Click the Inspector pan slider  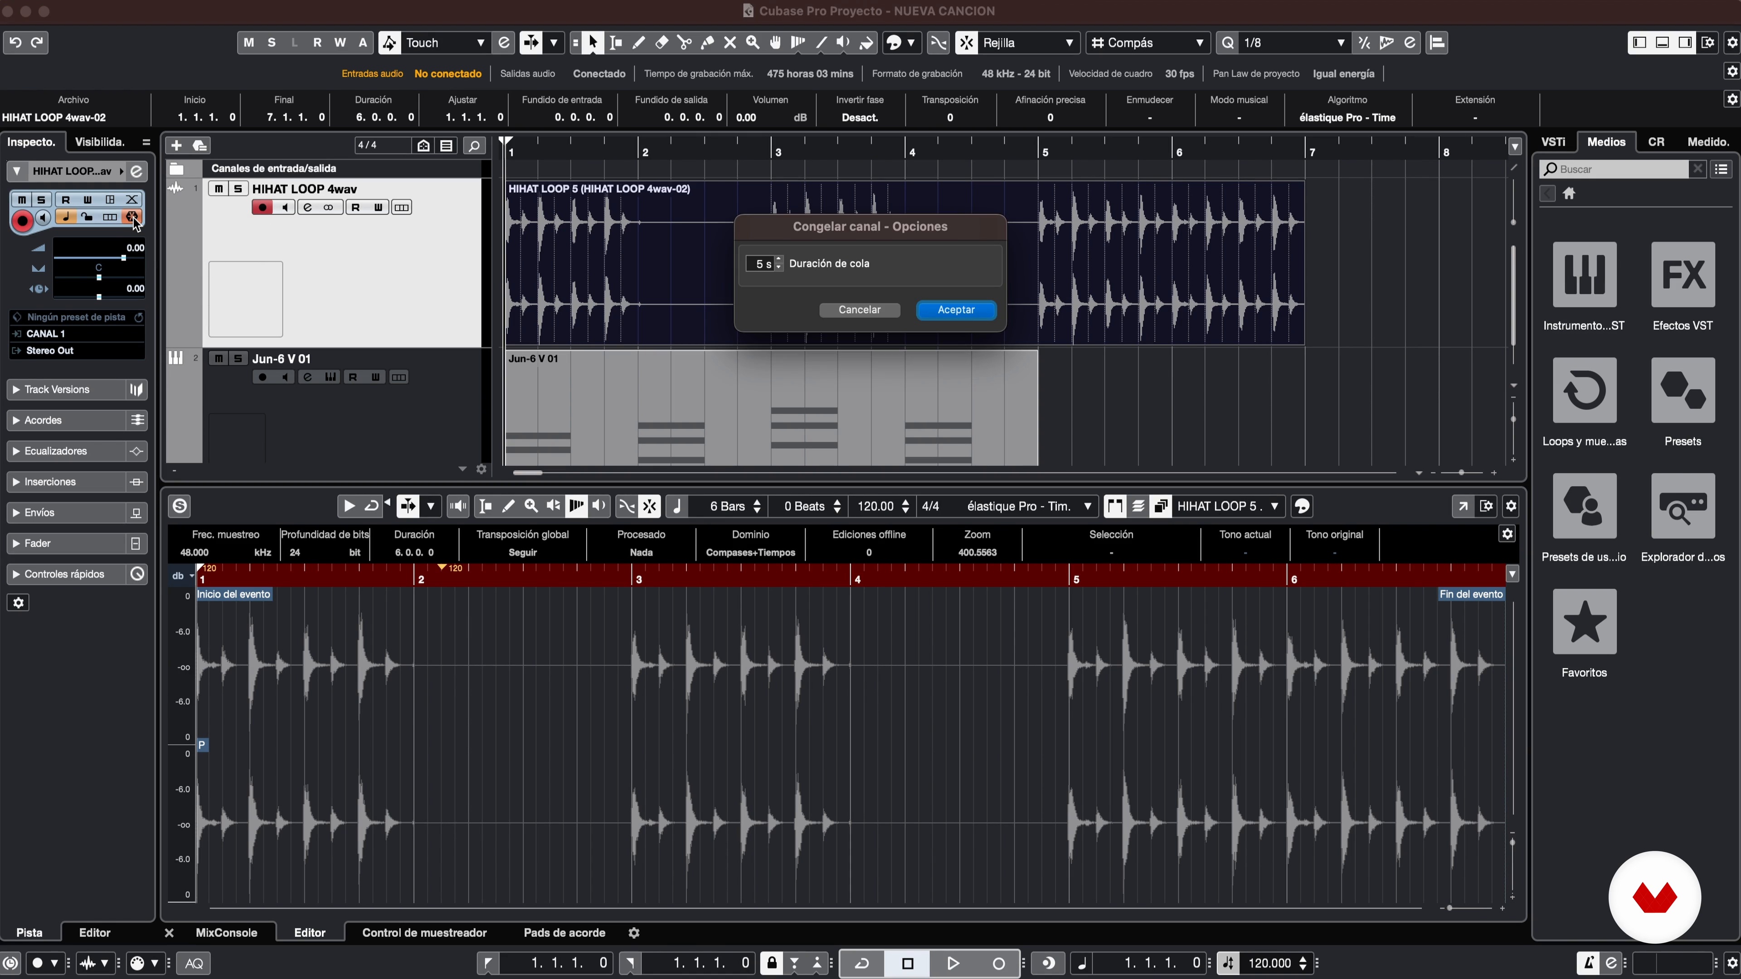pos(99,277)
